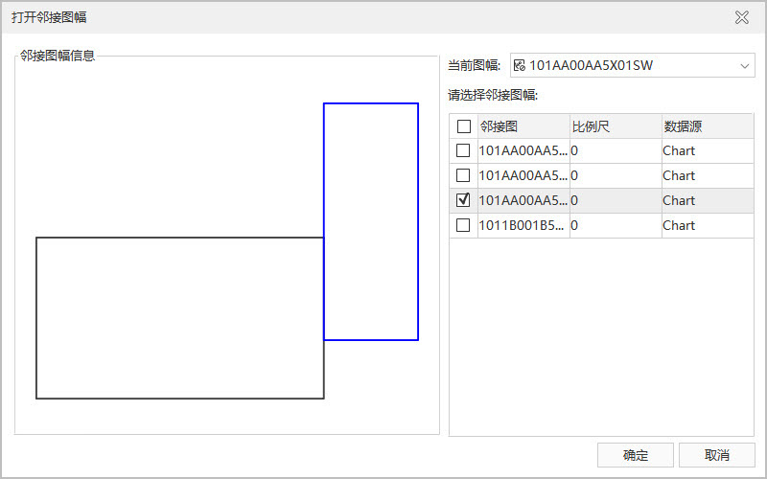Close the 打开邻接图幅 dialog
Image resolution: width=767 pixels, height=479 pixels.
pos(741,17)
